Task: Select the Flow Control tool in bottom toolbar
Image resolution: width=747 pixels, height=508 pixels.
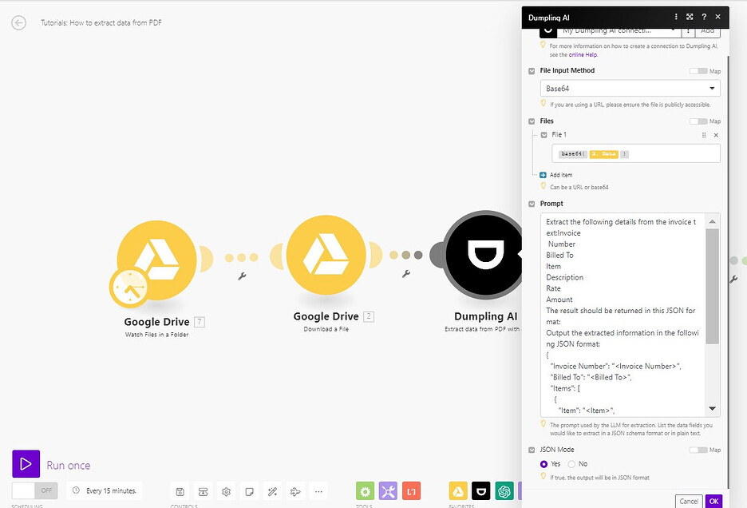Action: [202, 491]
